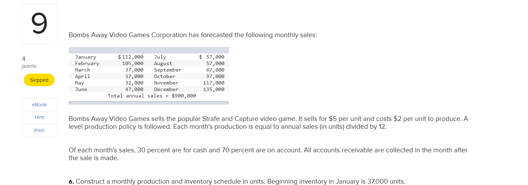Click the 97,000 October sales figure
This screenshot has width=528, height=185.
(215, 76)
